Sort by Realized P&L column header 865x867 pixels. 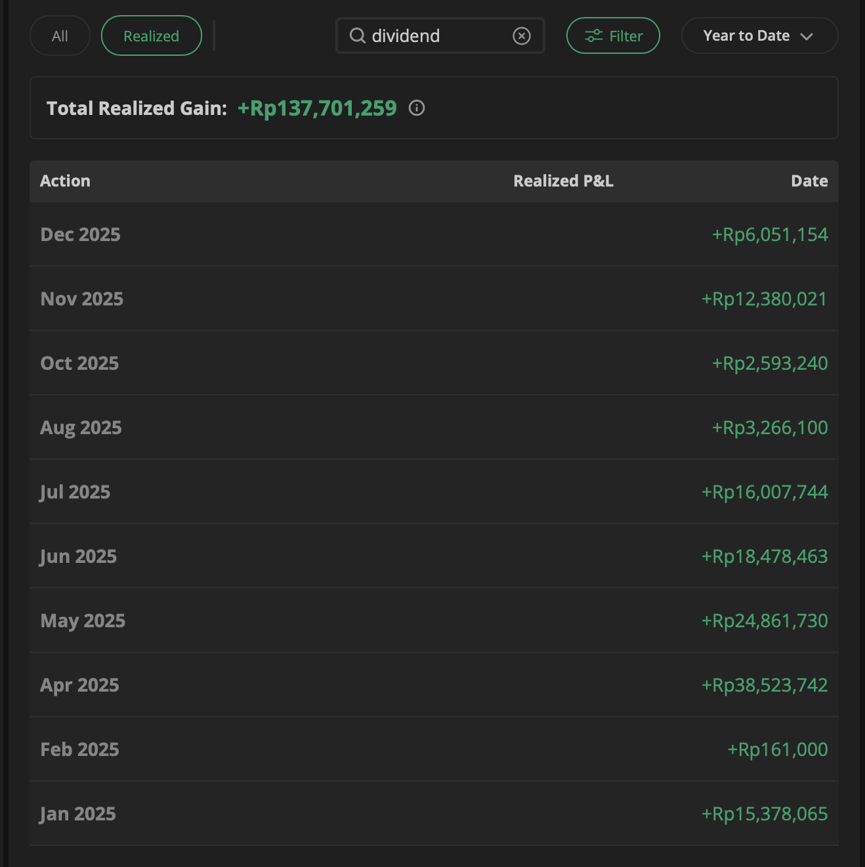563,181
